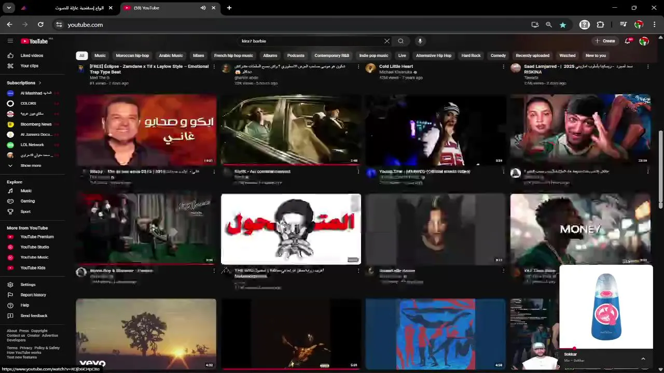Open the COLORS subscription channel
The image size is (664, 373).
(x=29, y=103)
